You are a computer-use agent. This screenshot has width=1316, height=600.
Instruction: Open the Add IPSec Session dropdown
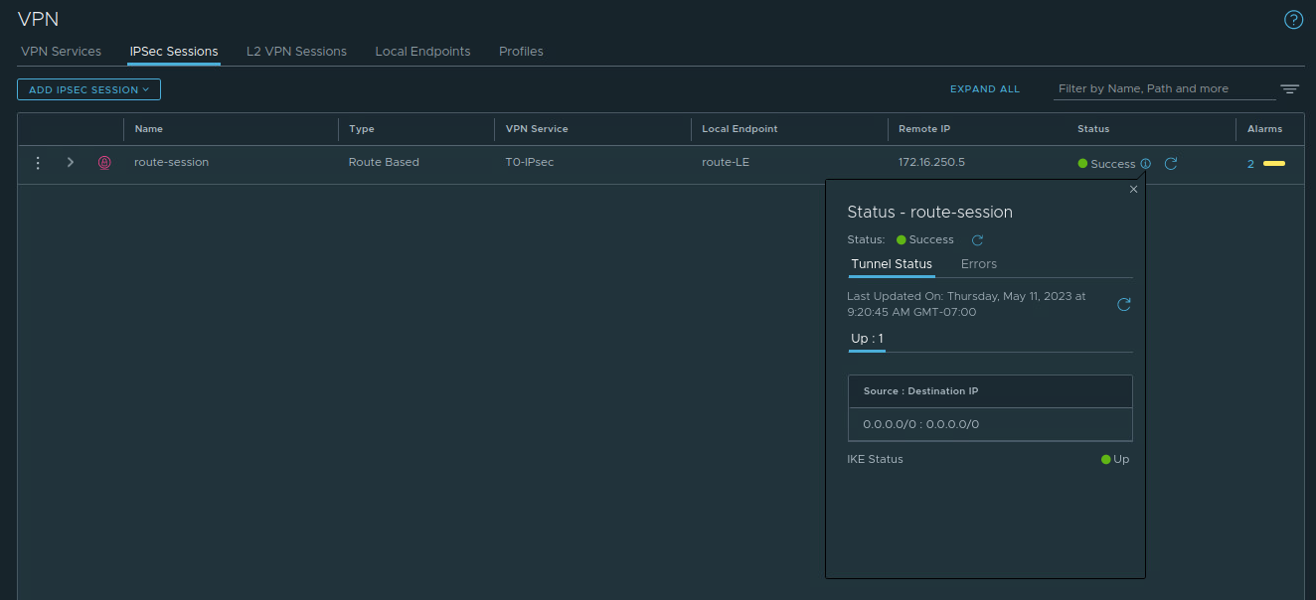pos(88,89)
